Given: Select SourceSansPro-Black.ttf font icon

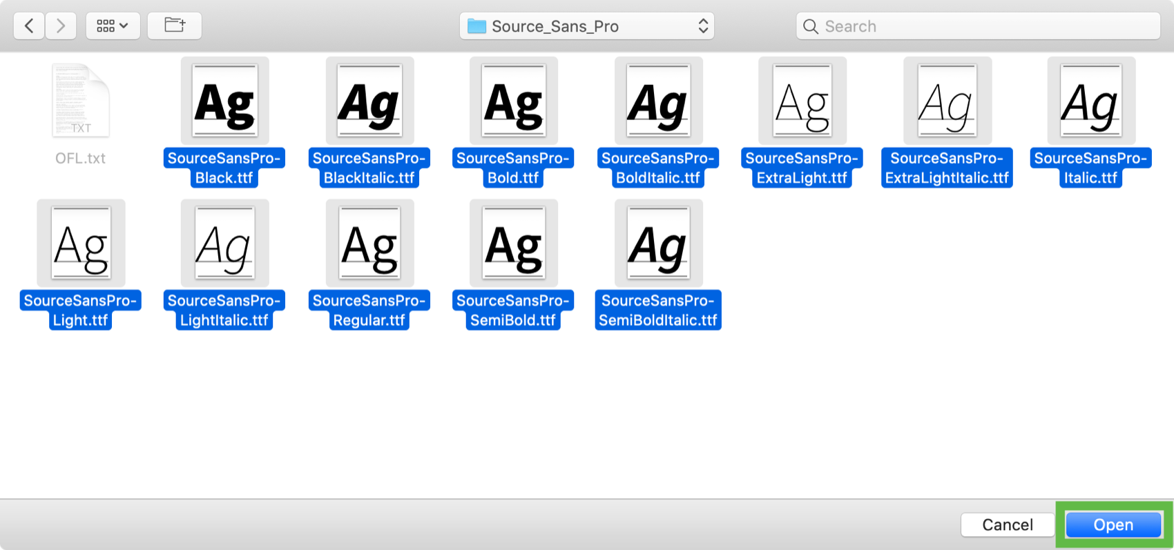Looking at the screenshot, I should tap(224, 101).
